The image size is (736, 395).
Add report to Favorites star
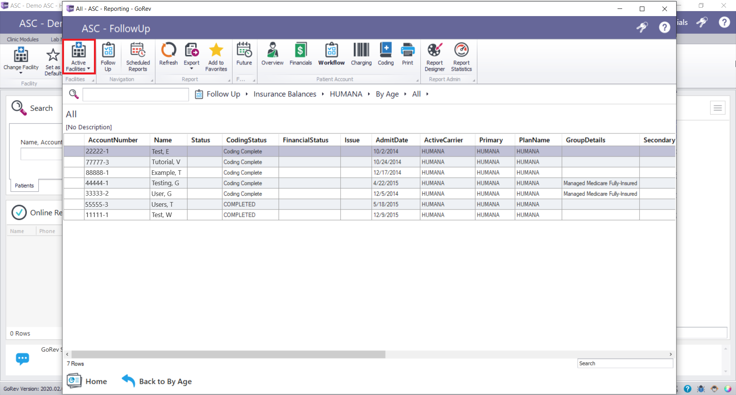click(216, 57)
